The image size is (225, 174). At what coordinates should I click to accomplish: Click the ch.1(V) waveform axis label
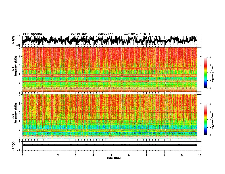click(13, 40)
